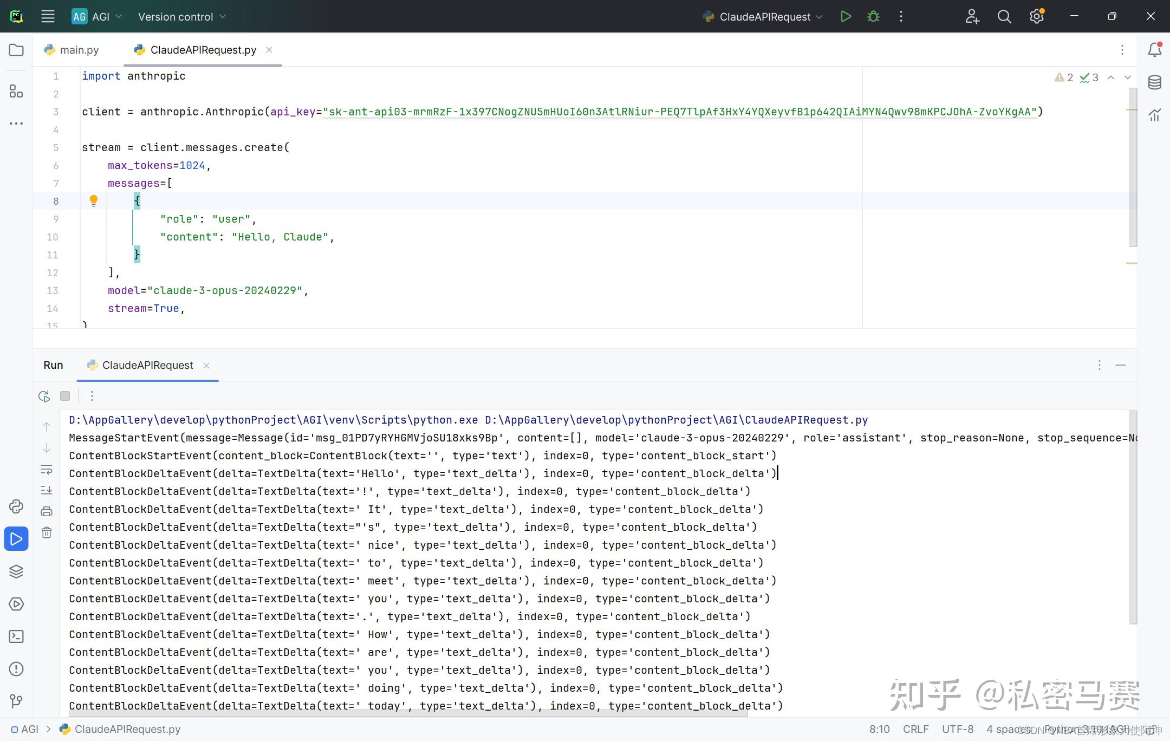The height and width of the screenshot is (741, 1170).
Task: Open Search Everywhere with the magnifier icon
Action: [x=1004, y=16]
